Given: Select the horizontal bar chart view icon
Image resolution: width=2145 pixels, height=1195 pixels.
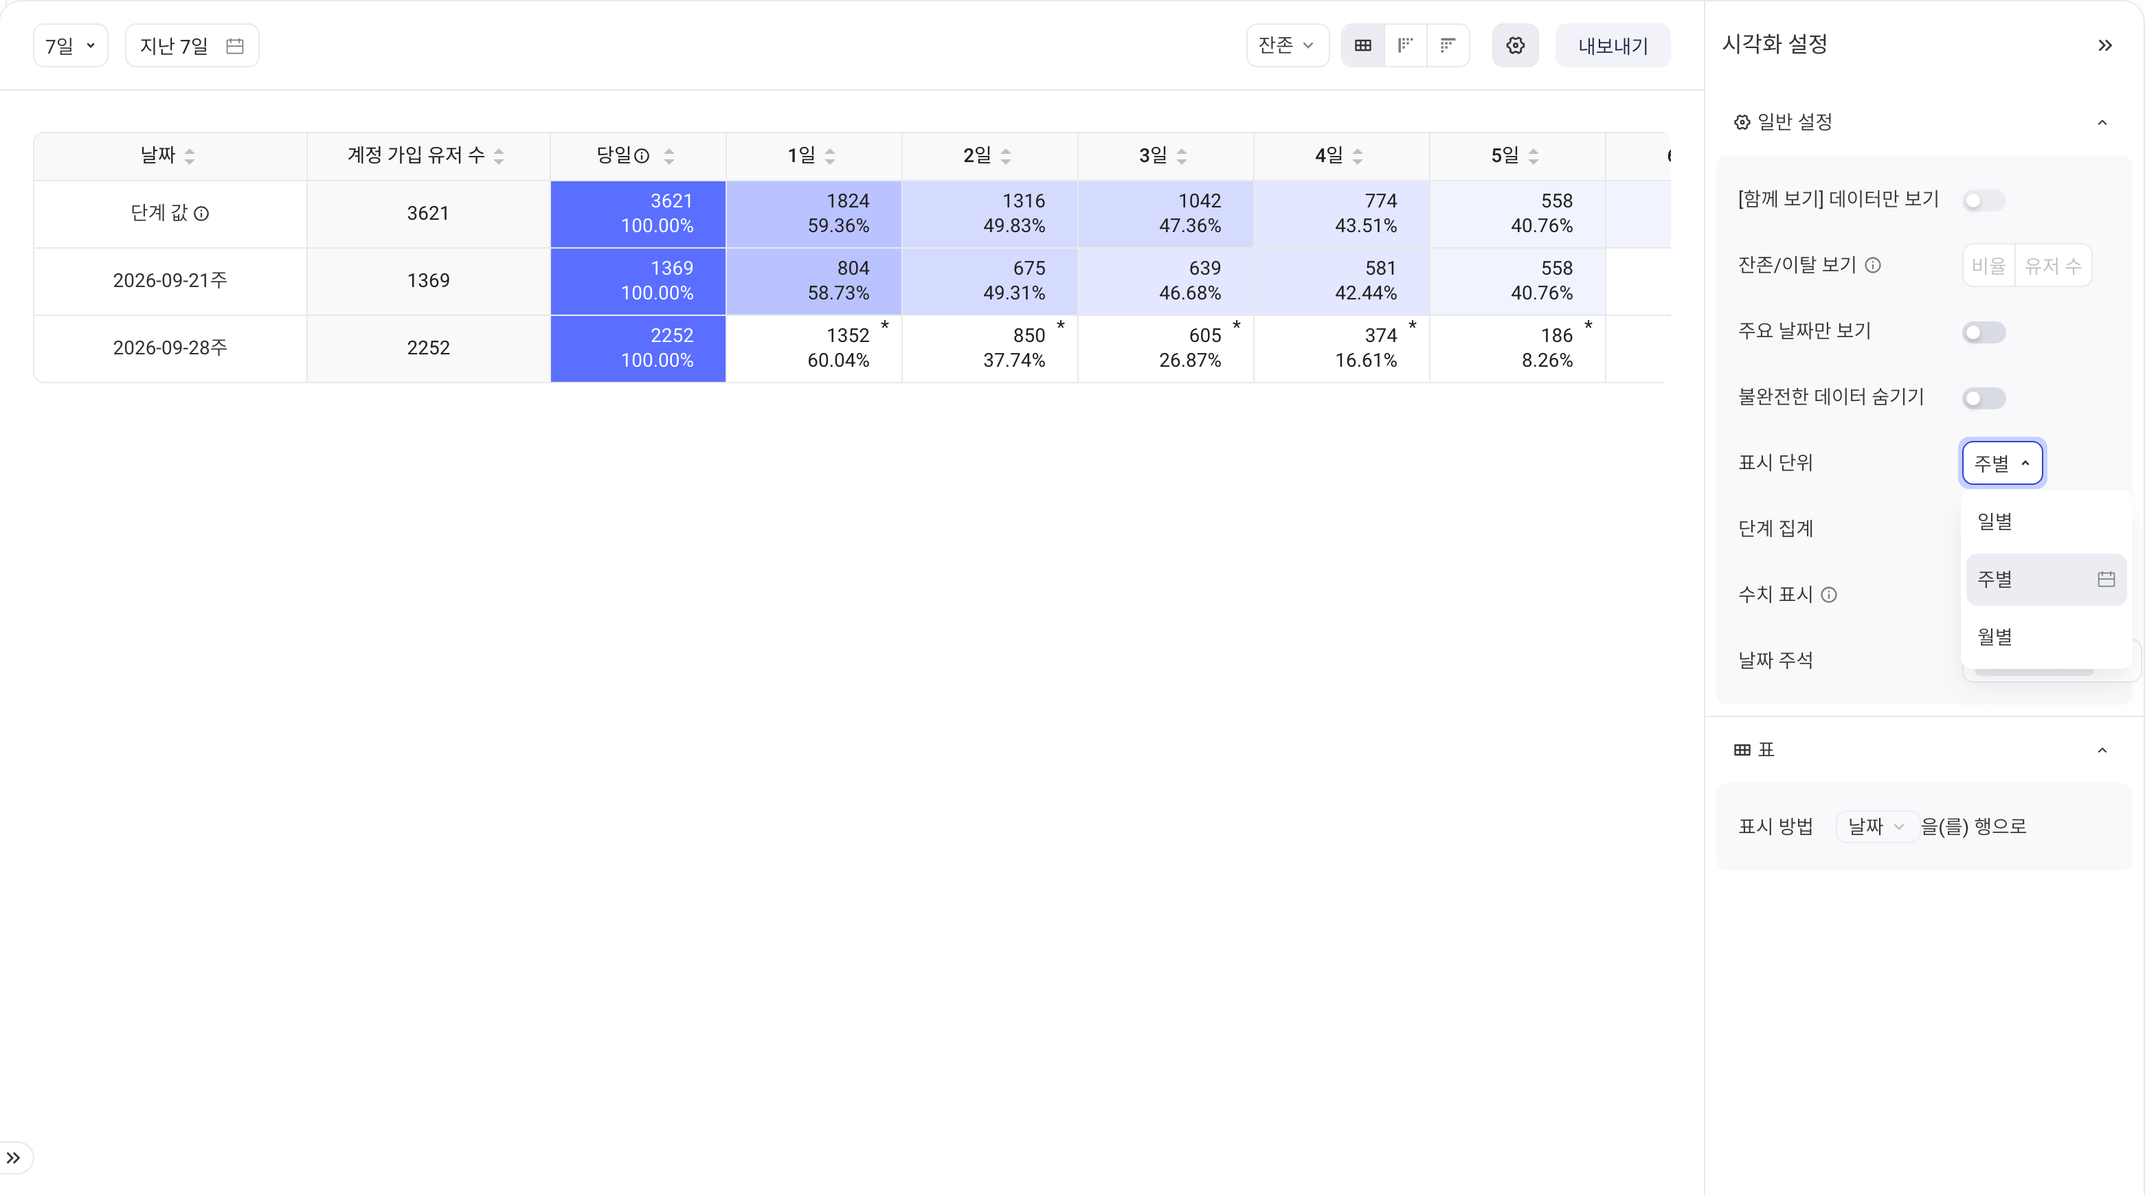Looking at the screenshot, I should pyautogui.click(x=1448, y=45).
